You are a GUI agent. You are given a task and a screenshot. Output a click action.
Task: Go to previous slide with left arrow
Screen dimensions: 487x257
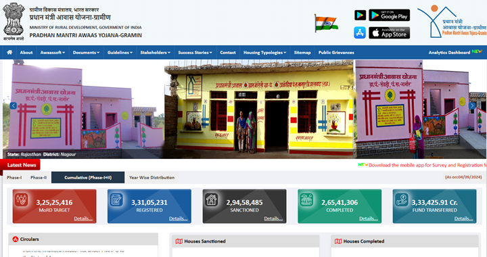13,106
